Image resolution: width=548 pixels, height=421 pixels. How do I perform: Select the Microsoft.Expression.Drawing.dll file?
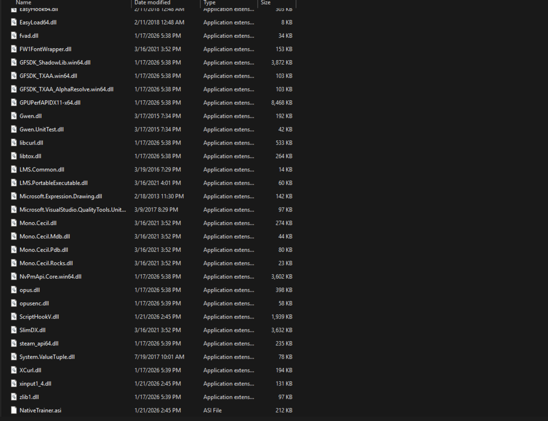coord(61,196)
